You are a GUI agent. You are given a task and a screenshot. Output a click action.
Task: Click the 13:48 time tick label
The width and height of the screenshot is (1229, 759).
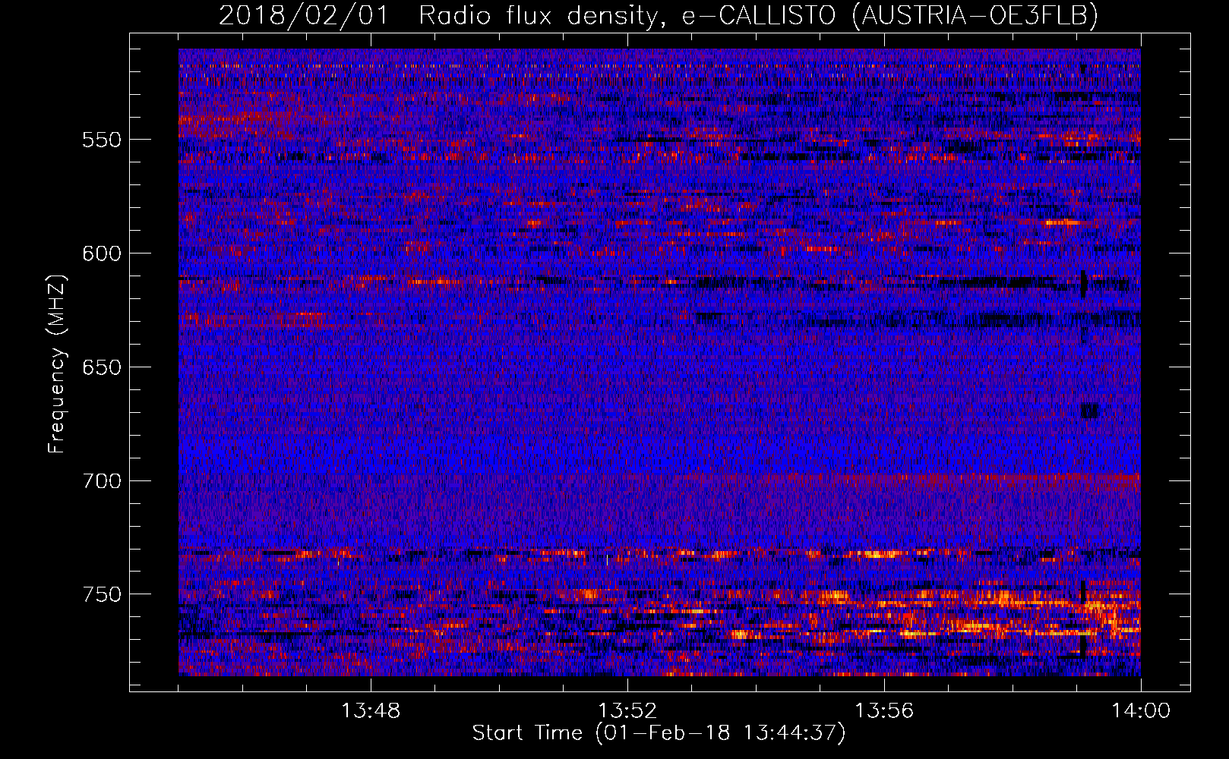[x=371, y=711]
